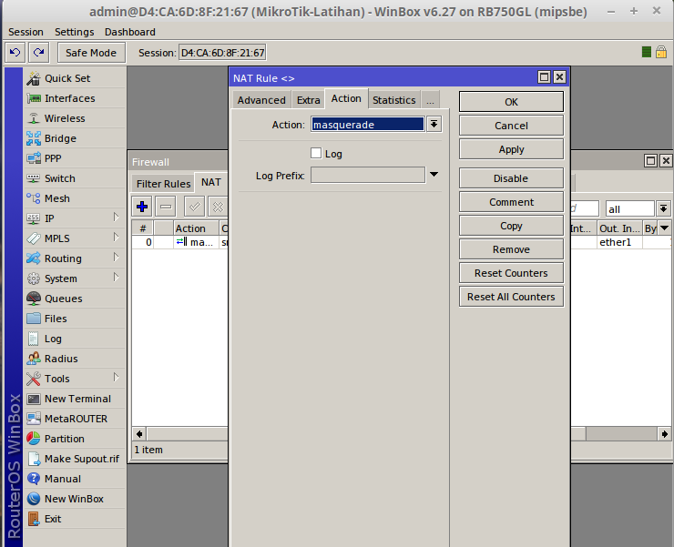
Task: Switch to the Advanced tab
Action: (261, 100)
